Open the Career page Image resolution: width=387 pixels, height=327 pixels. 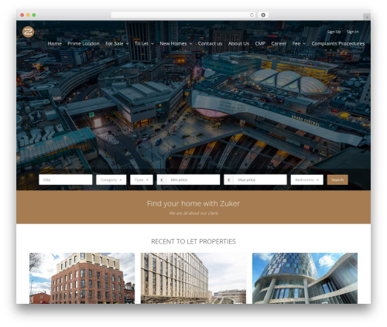coord(279,43)
